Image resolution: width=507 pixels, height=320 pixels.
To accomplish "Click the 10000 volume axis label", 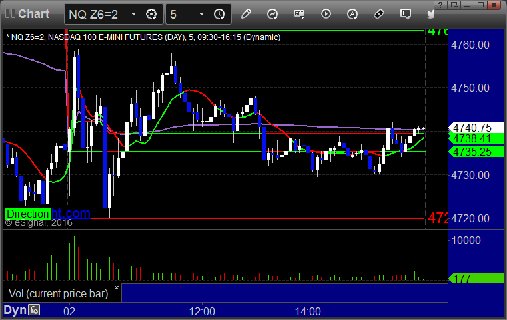I will tap(466, 240).
